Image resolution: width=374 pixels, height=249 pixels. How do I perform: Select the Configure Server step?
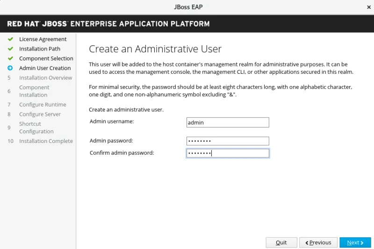click(x=40, y=114)
